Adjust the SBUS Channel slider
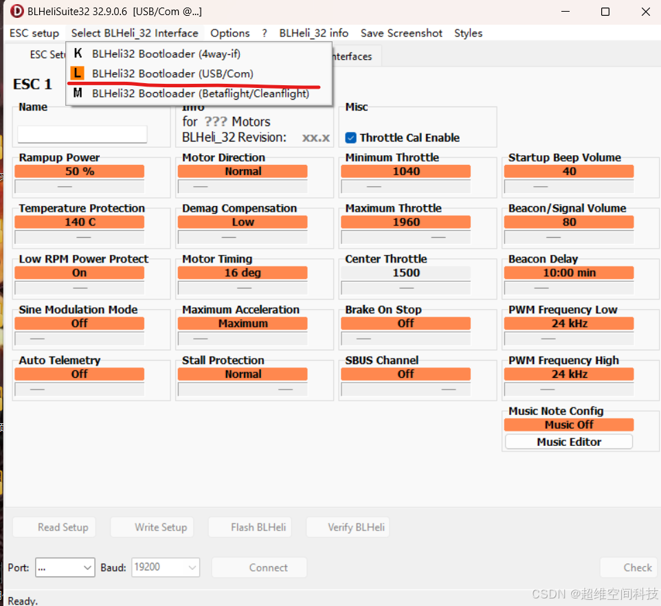 click(405, 389)
